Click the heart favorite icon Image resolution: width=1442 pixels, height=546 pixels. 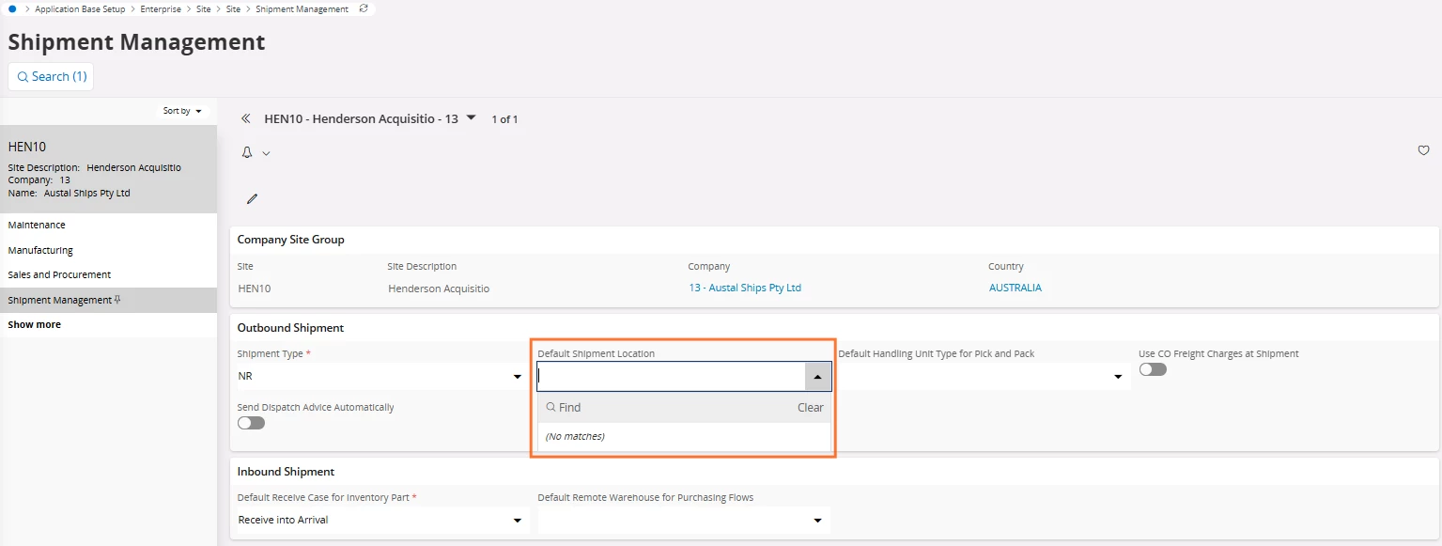tap(1423, 150)
